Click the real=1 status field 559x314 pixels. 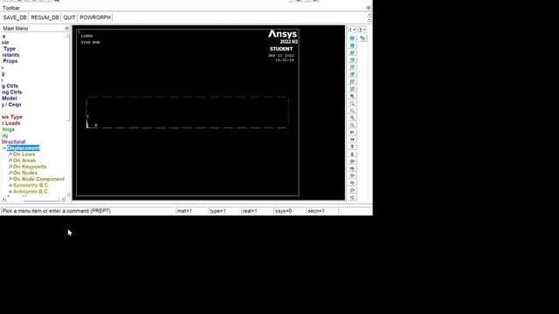click(x=256, y=211)
